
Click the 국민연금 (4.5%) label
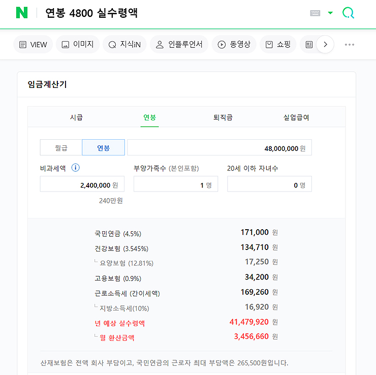[x=118, y=234]
